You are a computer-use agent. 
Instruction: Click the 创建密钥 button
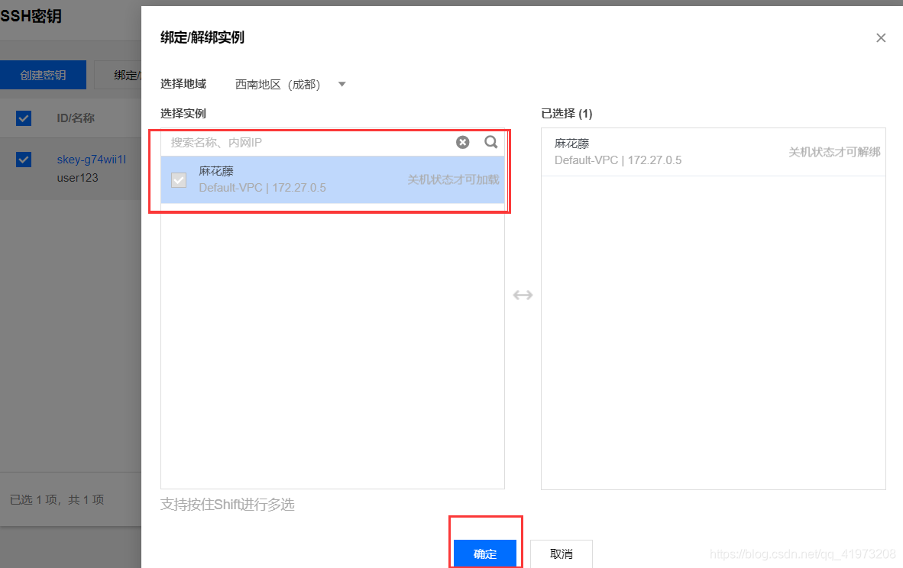coord(43,75)
